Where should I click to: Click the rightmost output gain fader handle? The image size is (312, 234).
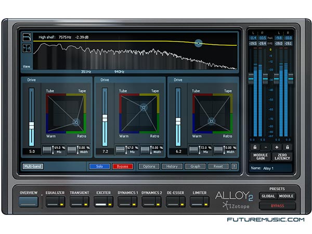[x=291, y=79]
